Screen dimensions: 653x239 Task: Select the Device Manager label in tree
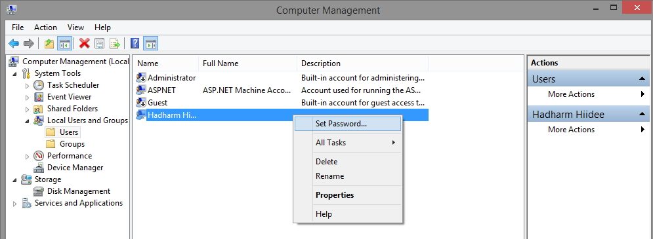75,168
